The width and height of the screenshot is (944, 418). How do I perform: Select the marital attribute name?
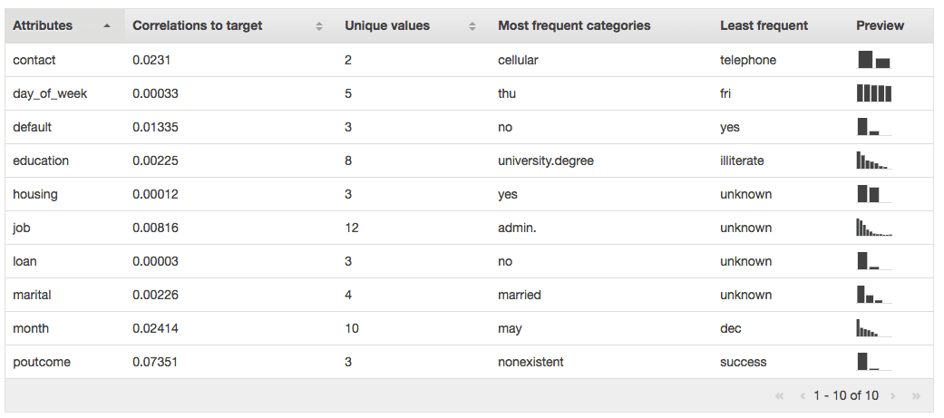tap(32, 295)
